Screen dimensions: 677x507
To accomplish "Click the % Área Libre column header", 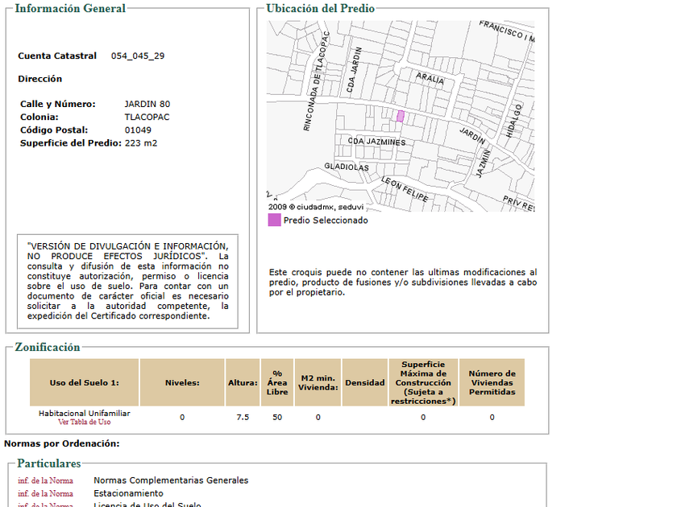I will (x=277, y=382).
